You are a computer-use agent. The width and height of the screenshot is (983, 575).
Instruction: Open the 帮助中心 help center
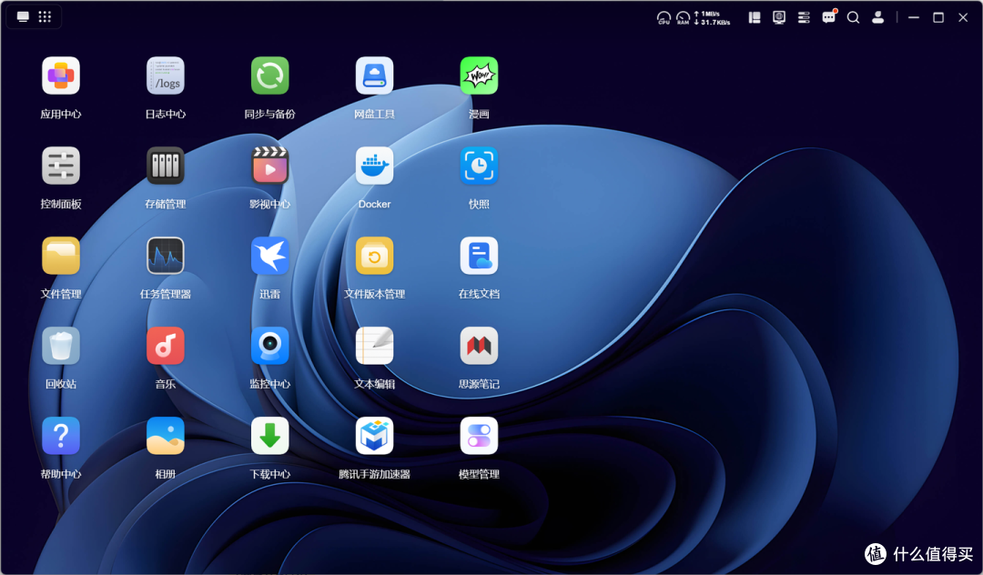pyautogui.click(x=61, y=436)
